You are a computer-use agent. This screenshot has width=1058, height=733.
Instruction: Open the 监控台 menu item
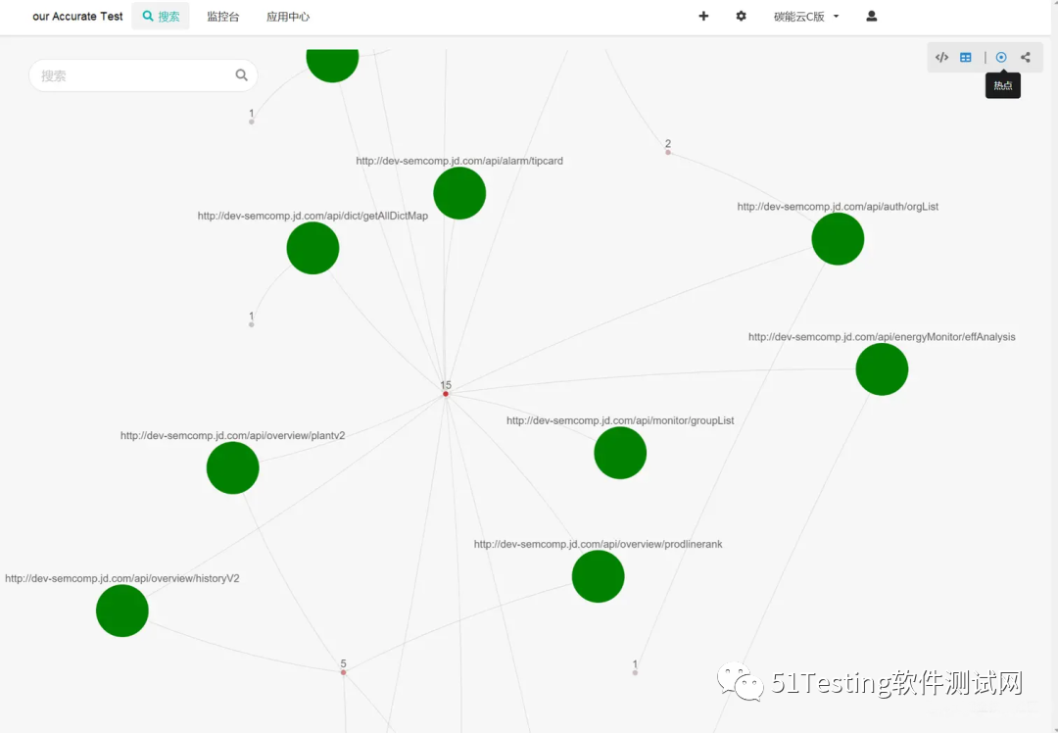tap(223, 17)
